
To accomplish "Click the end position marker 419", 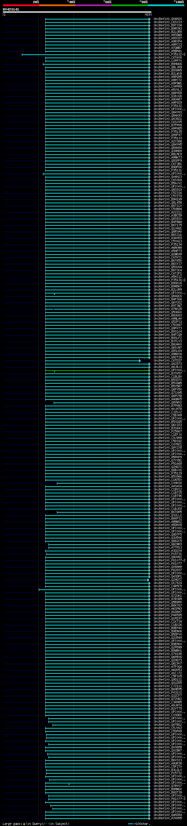I will [147, 14].
